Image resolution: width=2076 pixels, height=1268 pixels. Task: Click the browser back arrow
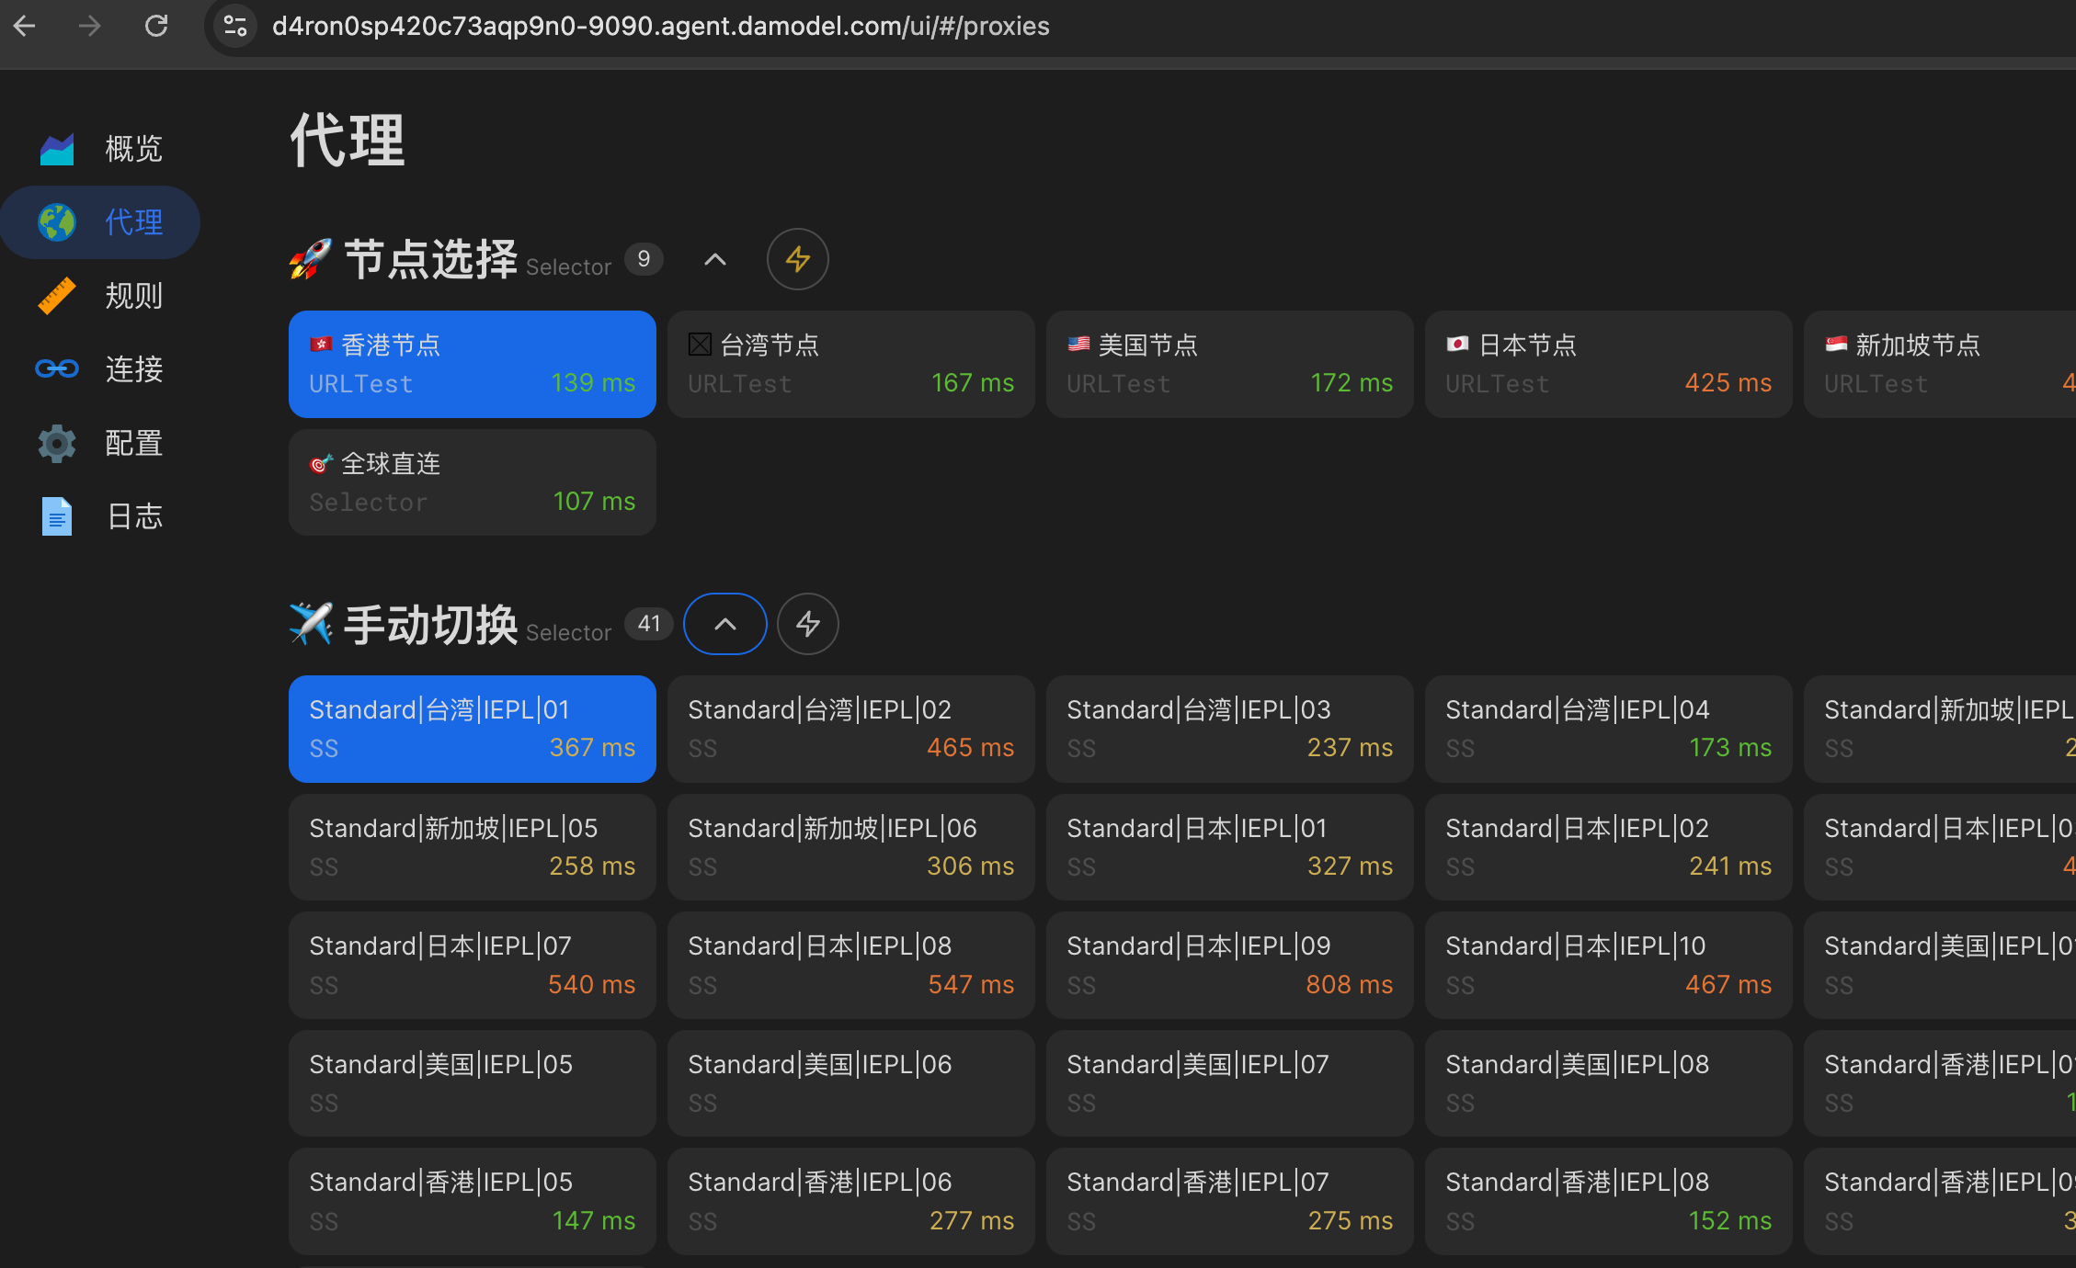[x=26, y=26]
